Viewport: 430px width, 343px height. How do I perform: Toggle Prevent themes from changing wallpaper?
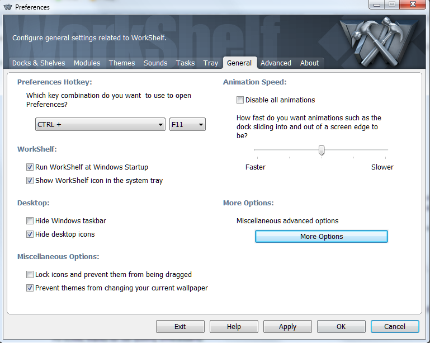30,288
